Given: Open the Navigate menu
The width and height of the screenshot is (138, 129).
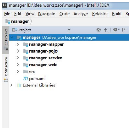Looking at the screenshot, I should 47,14.
